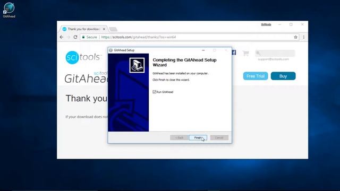Maximize the Chrome browser window

pyautogui.click(x=291, y=24)
